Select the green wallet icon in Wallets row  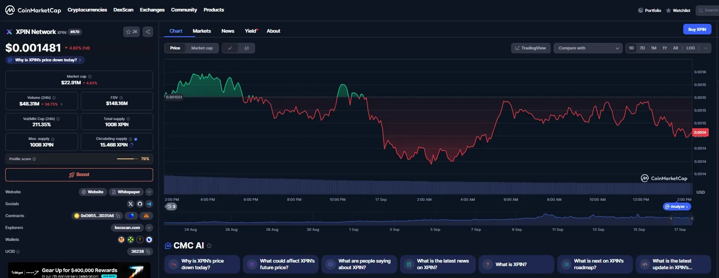pos(131,240)
